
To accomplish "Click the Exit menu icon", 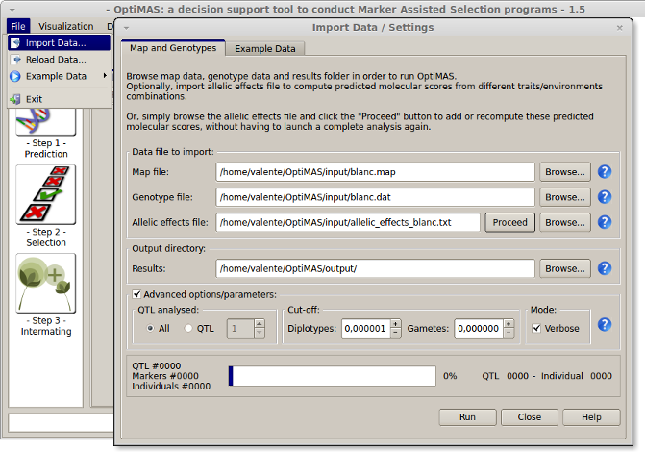I will (15, 99).
